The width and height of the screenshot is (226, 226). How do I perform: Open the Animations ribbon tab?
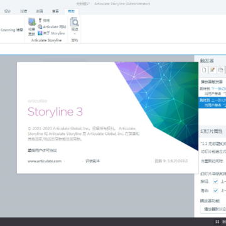(40, 11)
